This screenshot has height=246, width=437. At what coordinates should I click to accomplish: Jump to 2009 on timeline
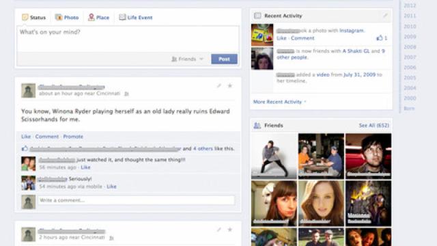coord(410,36)
